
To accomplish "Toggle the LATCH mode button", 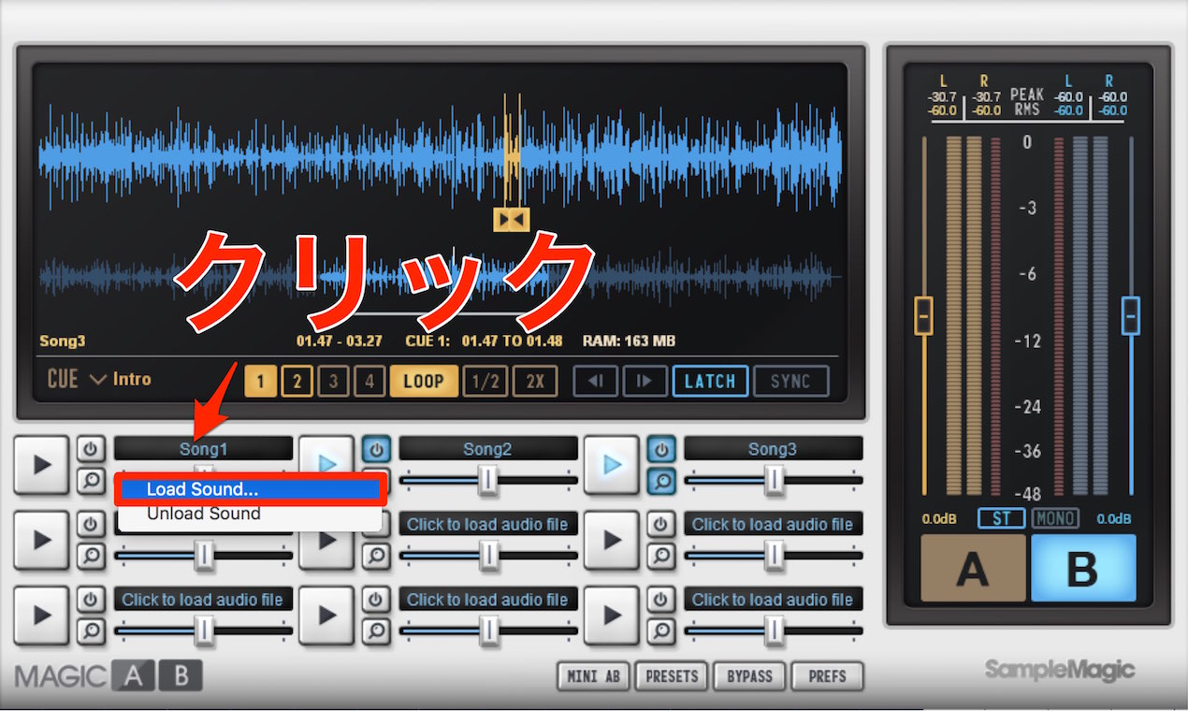I will (x=710, y=382).
